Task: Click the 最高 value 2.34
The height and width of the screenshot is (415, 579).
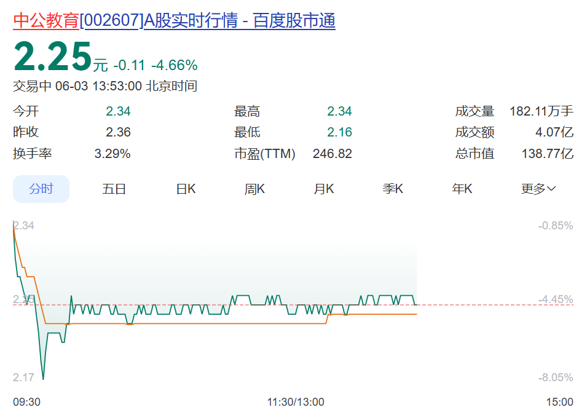Action: pyautogui.click(x=339, y=111)
